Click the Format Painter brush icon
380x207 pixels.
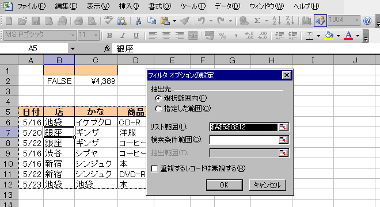(185, 21)
